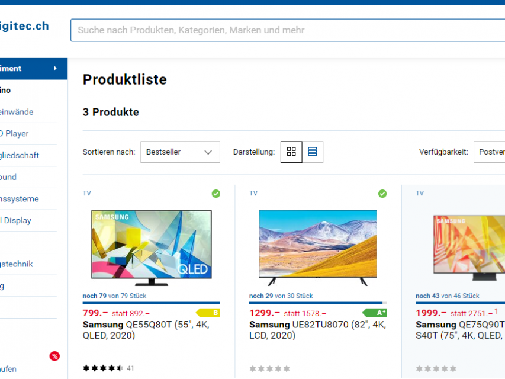Open the Bestseller sort dropdown

pyautogui.click(x=180, y=152)
